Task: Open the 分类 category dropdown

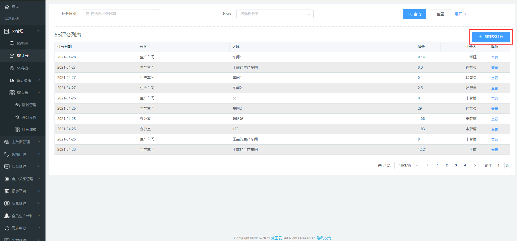Action: pyautogui.click(x=275, y=14)
